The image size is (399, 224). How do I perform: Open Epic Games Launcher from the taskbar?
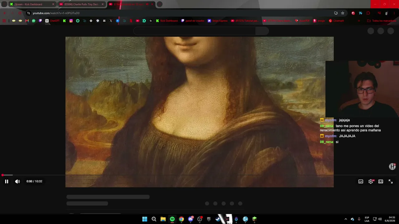pos(209,219)
